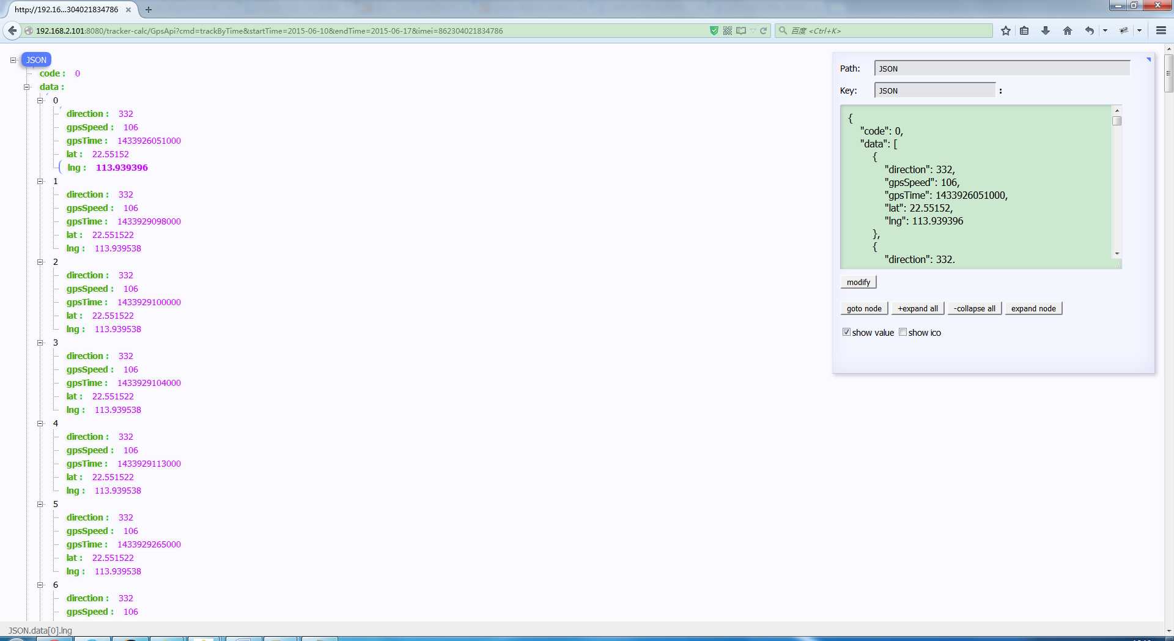Show bookmarks list icon
The width and height of the screenshot is (1174, 641).
tap(1024, 31)
